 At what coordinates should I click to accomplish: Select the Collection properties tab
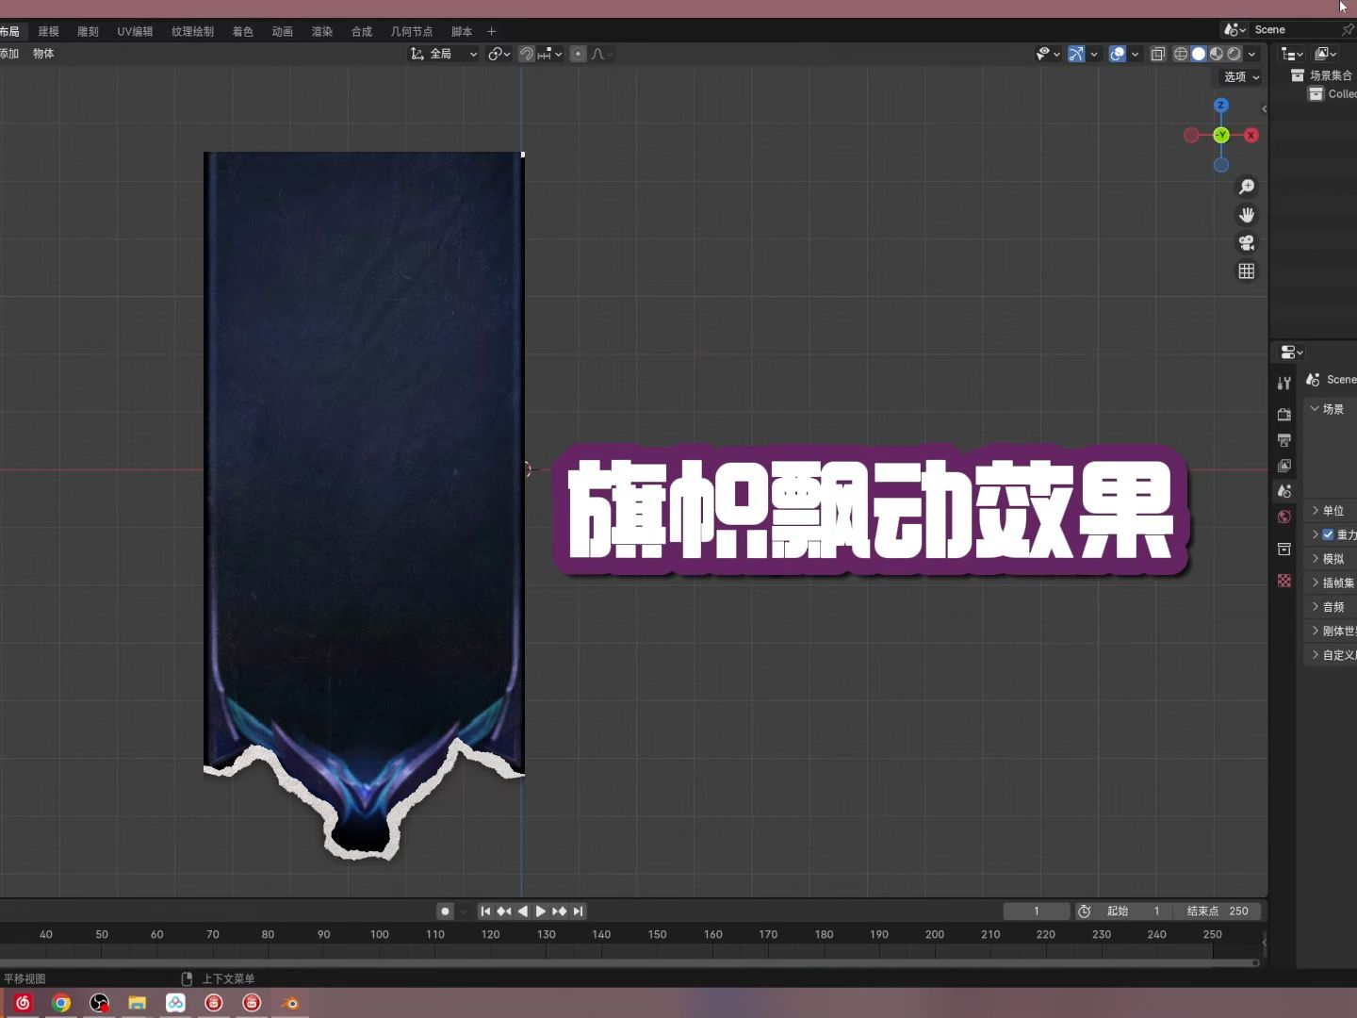[1283, 549]
